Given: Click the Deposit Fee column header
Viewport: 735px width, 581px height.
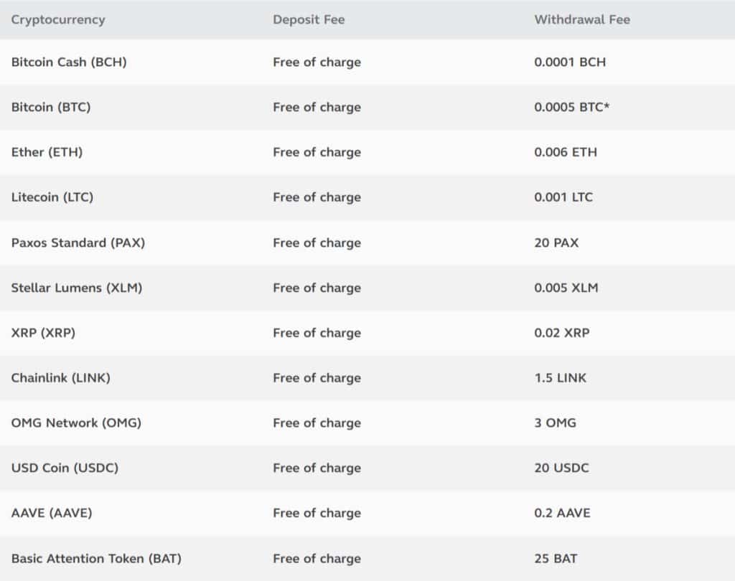Looking at the screenshot, I should click(309, 19).
